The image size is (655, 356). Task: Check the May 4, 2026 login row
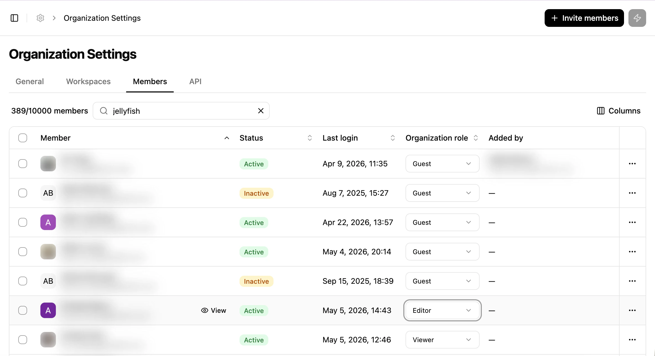(23, 252)
